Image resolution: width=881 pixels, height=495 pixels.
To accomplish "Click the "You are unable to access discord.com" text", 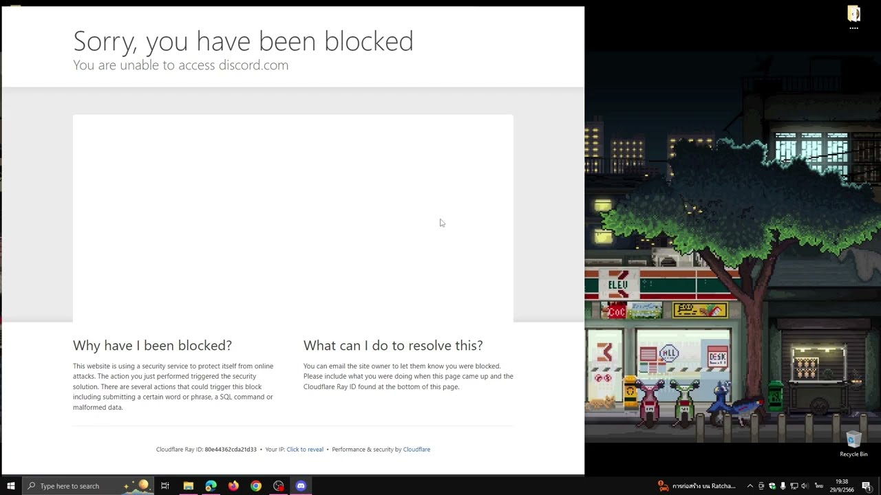I will tap(180, 65).
